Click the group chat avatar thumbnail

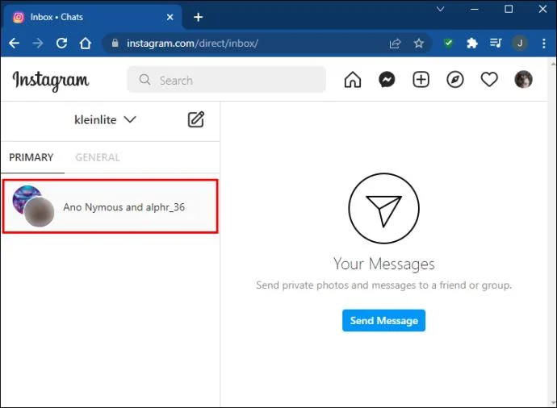pyautogui.click(x=33, y=206)
